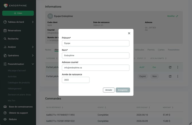The height and width of the screenshot is (125, 192).
Task: Expand the Opérations chevron
Action: pyautogui.click(x=33, y=56)
